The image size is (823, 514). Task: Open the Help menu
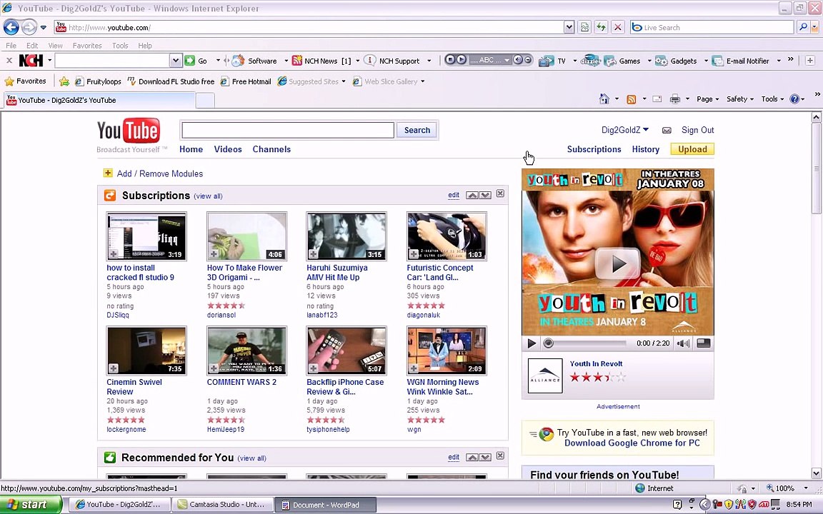(x=145, y=46)
